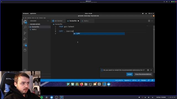The height and width of the screenshot is (99, 177).
Task: Click the Docker language mode indicator
Action: 144,80
